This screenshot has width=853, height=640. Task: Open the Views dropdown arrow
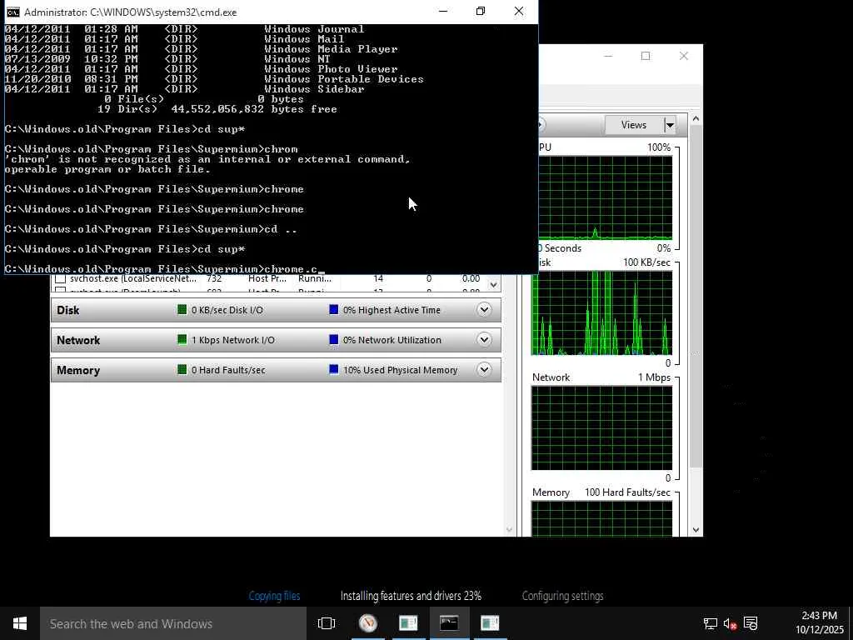point(670,125)
